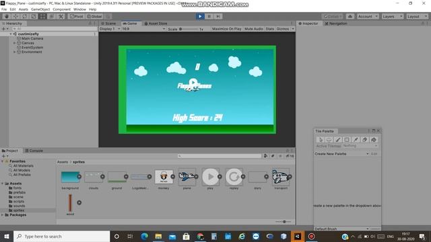The image size is (431, 242).
Task: Click the Unity icon in the taskbar
Action: coord(298,236)
